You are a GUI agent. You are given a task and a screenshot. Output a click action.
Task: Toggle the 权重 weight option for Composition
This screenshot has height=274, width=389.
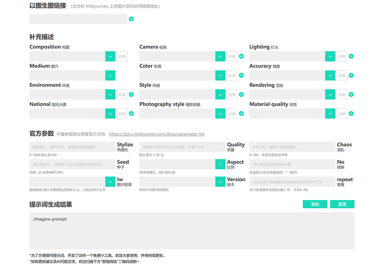(x=122, y=56)
